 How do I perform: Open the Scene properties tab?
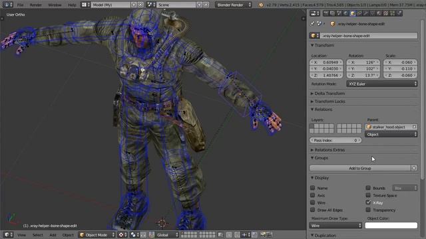coord(339,13)
